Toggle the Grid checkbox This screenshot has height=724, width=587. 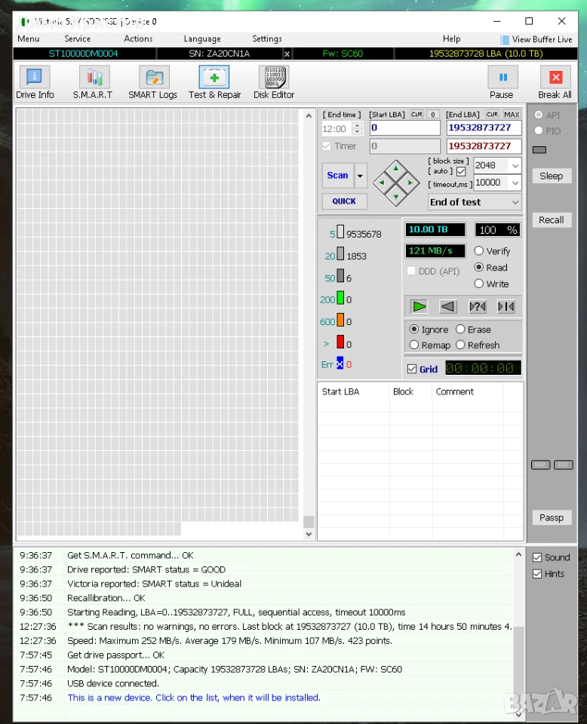click(412, 369)
